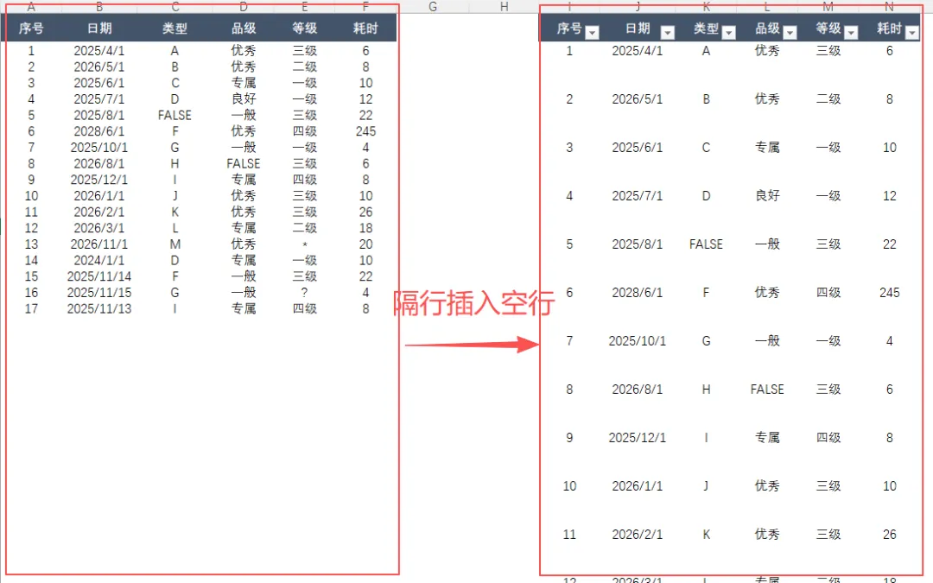Select column H header
Image resolution: width=933 pixels, height=583 pixels.
tap(504, 7)
